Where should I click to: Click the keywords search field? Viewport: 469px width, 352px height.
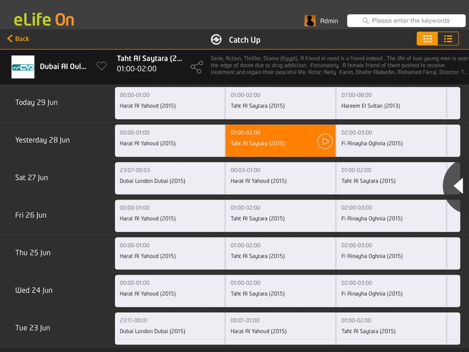pyautogui.click(x=406, y=21)
